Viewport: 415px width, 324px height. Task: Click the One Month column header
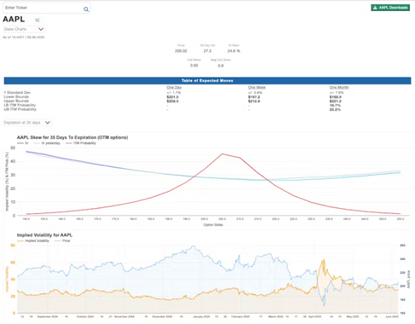coord(339,87)
